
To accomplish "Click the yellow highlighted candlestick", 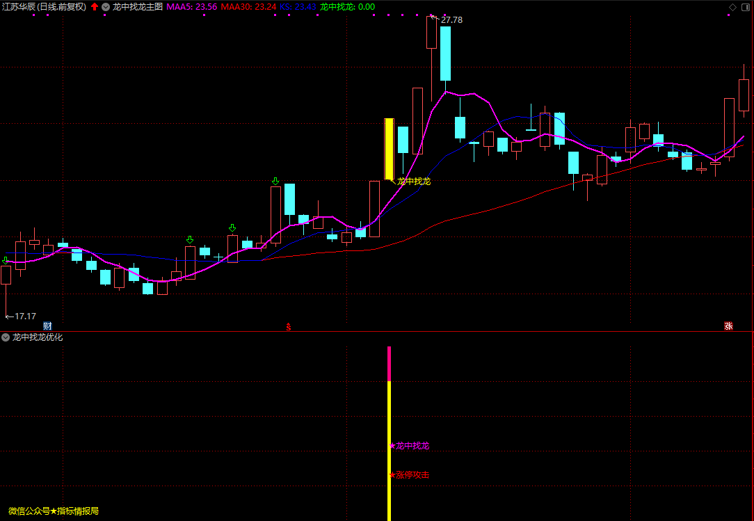I will click(389, 149).
